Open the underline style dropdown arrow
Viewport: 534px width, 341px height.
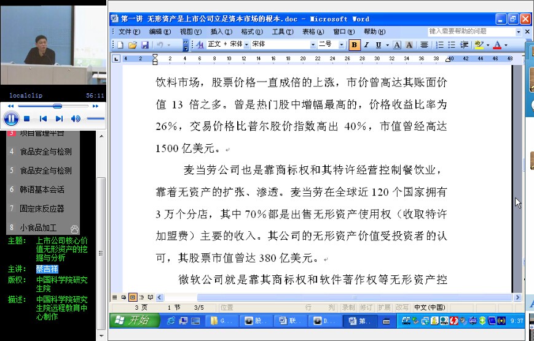[387, 45]
